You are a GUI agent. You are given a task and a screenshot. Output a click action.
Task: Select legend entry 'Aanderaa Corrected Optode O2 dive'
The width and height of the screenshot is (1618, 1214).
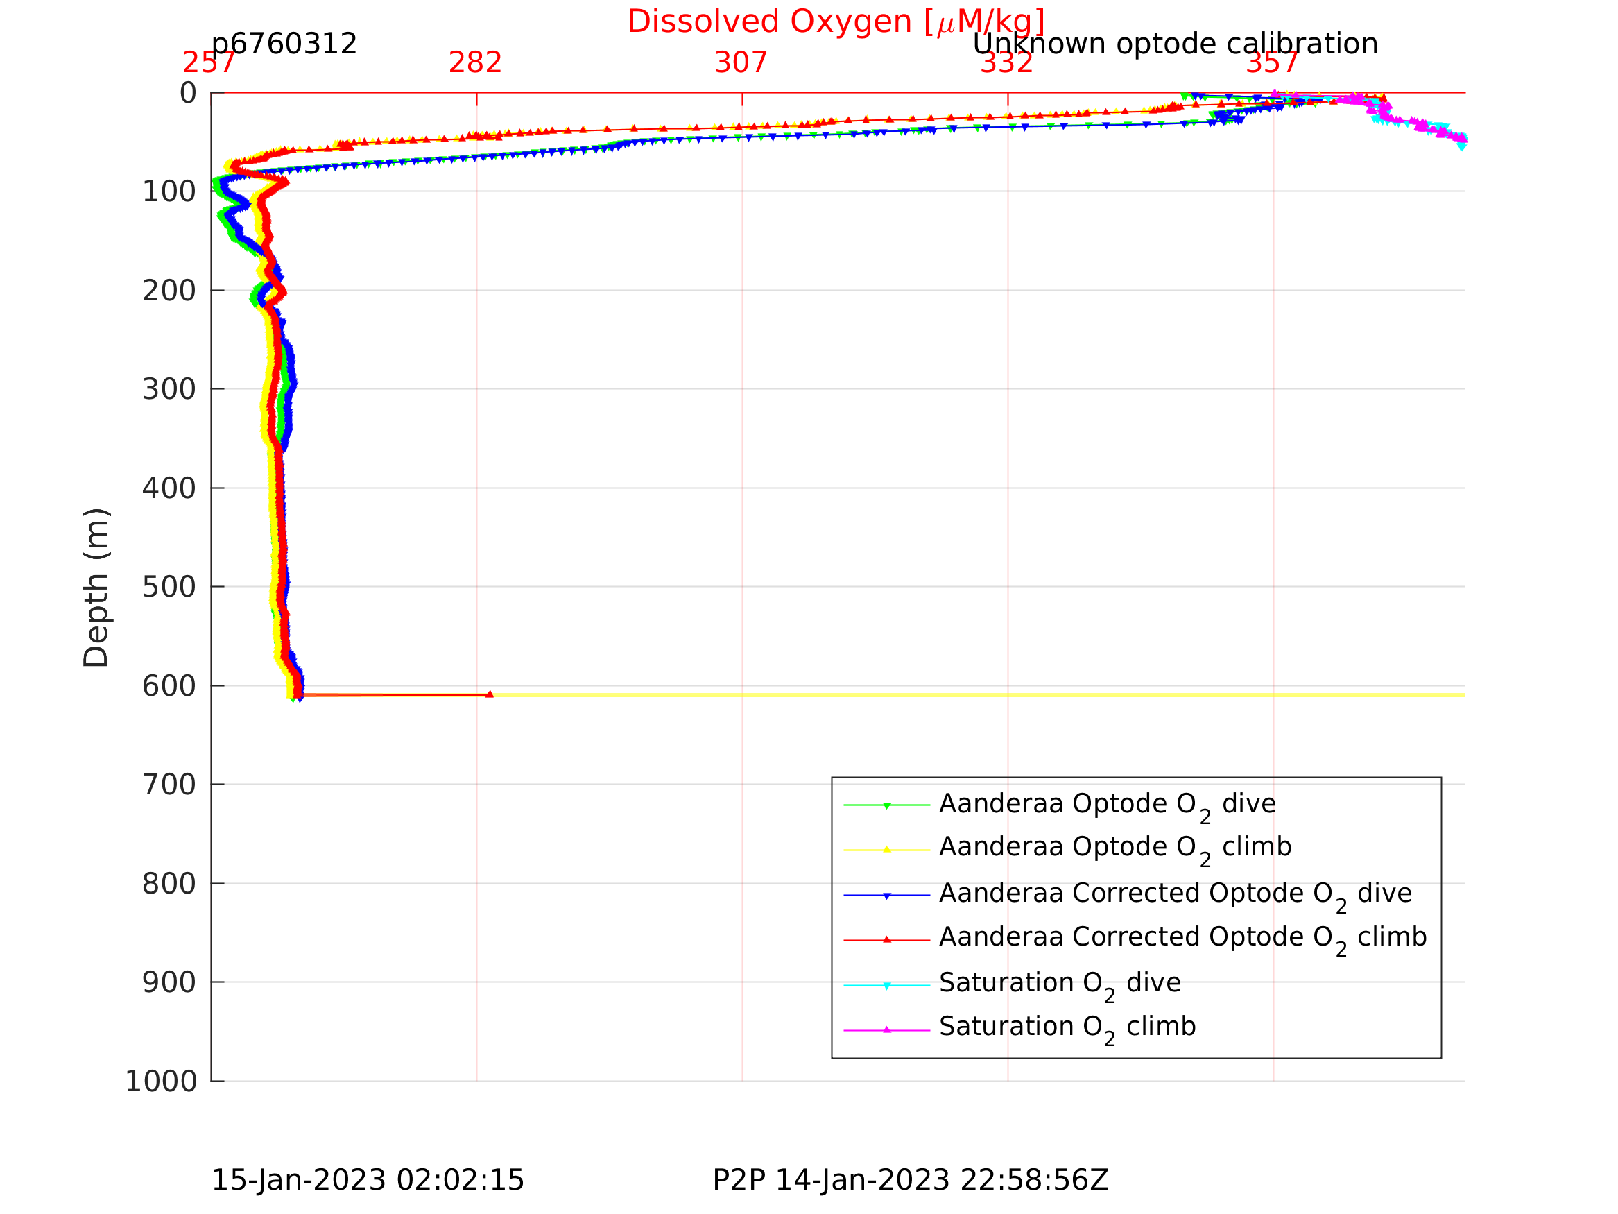pos(1176,896)
